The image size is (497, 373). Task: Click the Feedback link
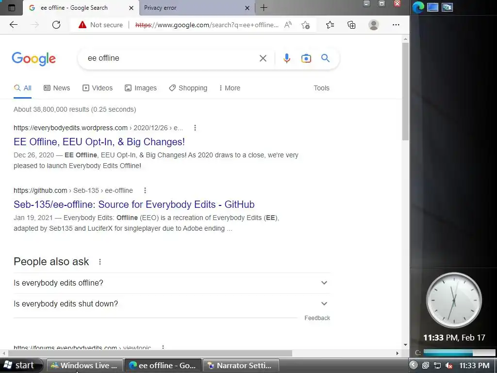[x=317, y=318]
